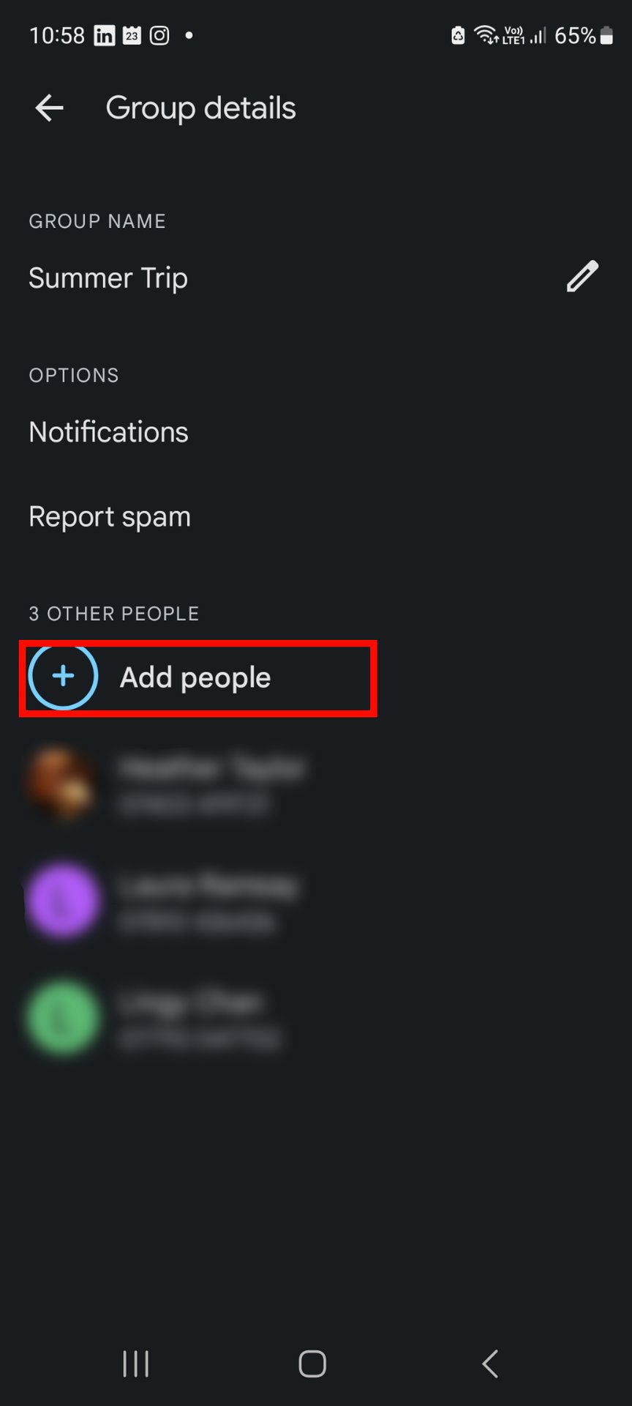Open the LinkedIn notification icon
The height and width of the screenshot is (1406, 632).
coord(105,35)
